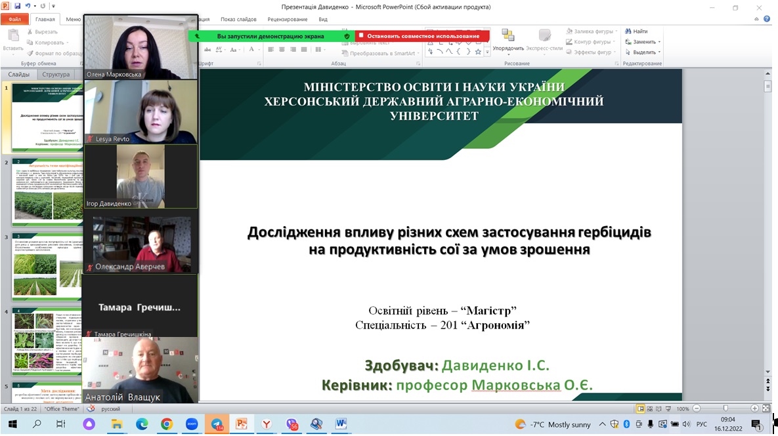
Task: Click the Копировать copy button
Action: pos(48,42)
